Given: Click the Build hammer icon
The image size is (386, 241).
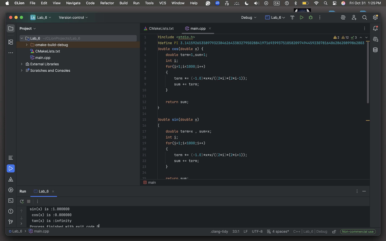Looking at the screenshot, I should point(292,17).
